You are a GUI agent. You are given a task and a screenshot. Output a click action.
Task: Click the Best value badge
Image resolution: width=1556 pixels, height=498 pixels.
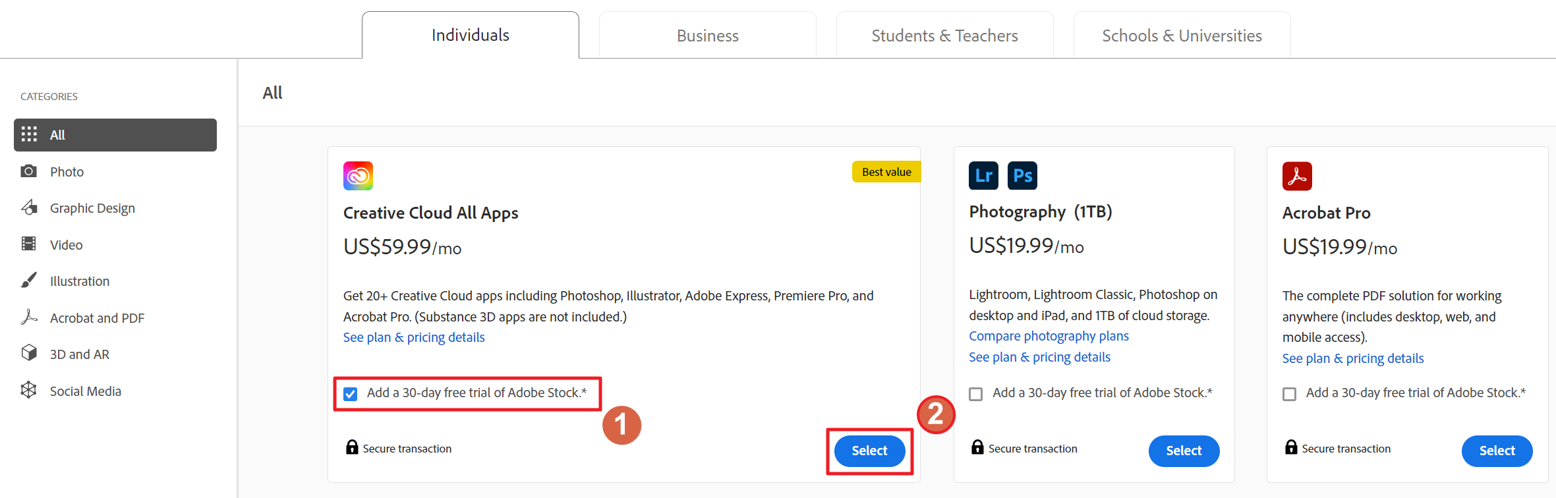(x=886, y=172)
